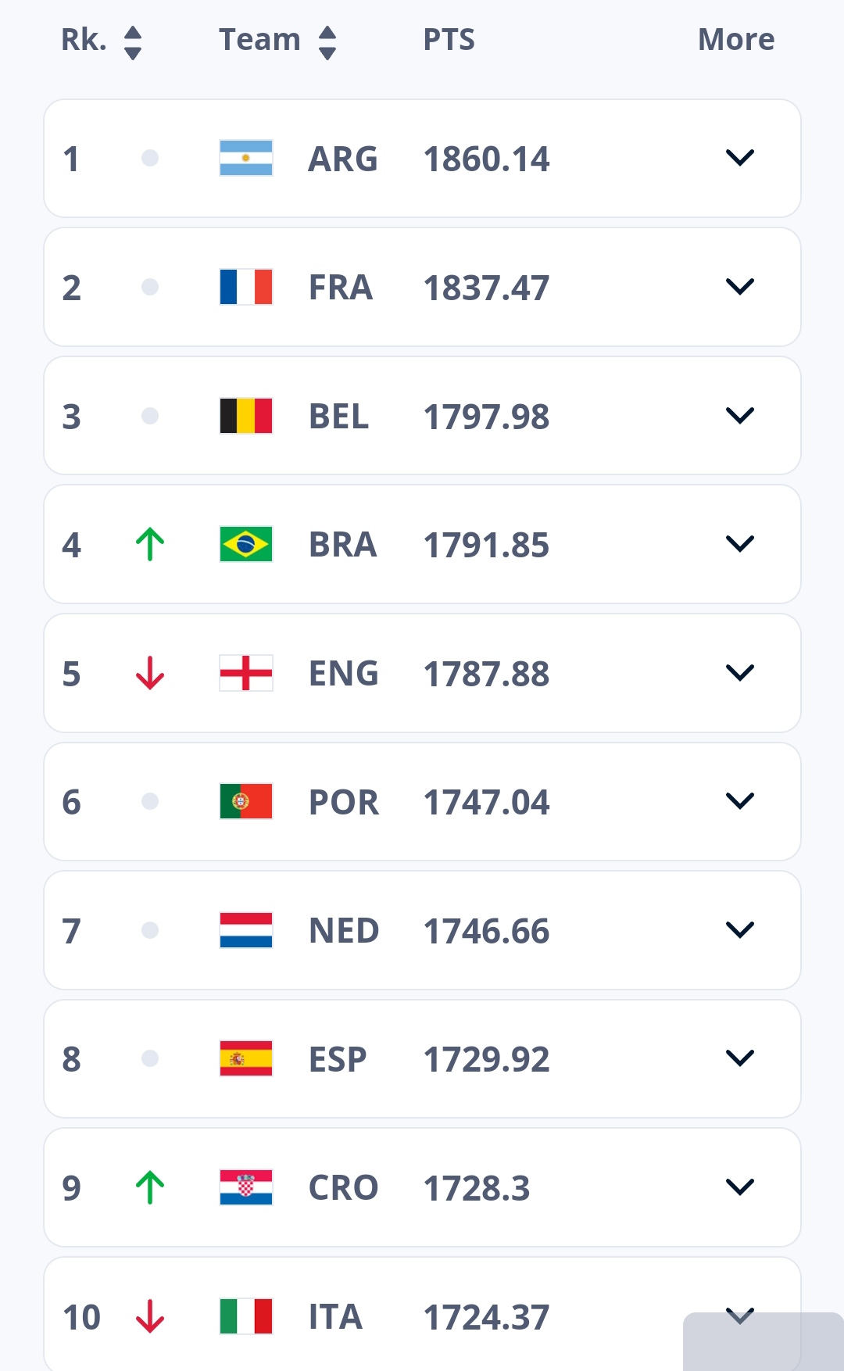The height and width of the screenshot is (1371, 844).
Task: Click the Argentina flag icon
Action: tap(246, 159)
